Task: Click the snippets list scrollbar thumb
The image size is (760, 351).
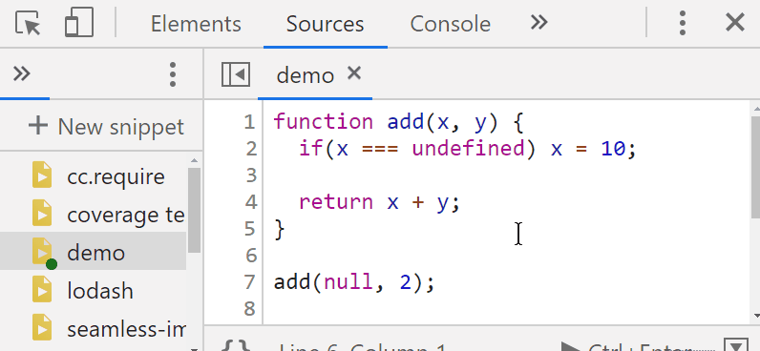Action: pos(194,210)
